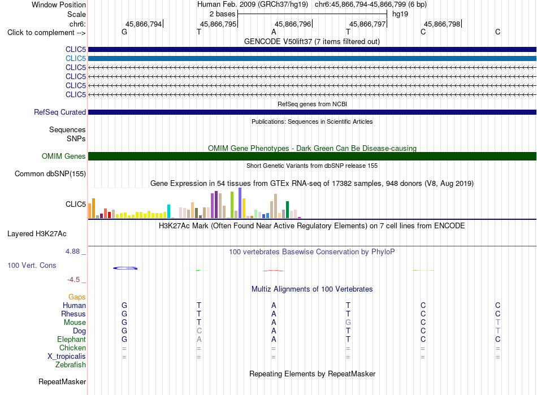Open the GENCODE V50lift37 track title
Viewport: 537px width, 395px height.
tap(312, 42)
